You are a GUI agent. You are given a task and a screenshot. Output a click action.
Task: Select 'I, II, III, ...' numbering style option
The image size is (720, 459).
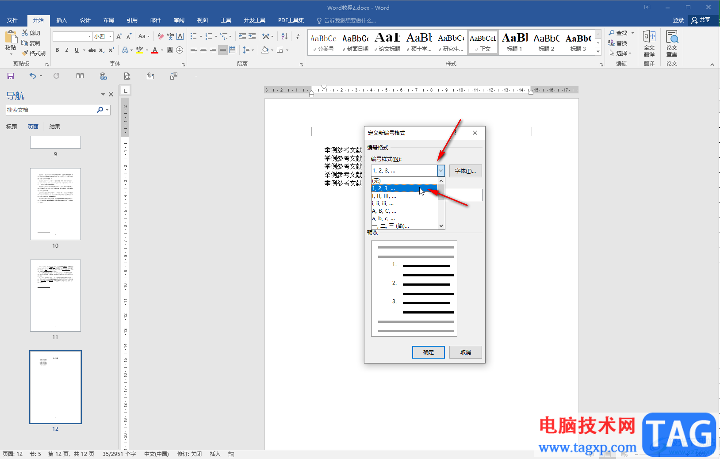click(x=404, y=196)
